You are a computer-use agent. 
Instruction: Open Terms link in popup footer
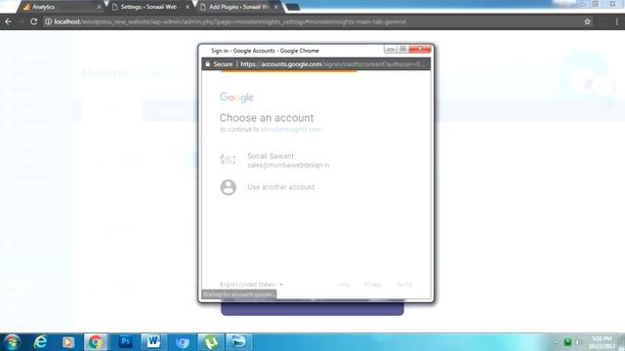[x=404, y=285]
